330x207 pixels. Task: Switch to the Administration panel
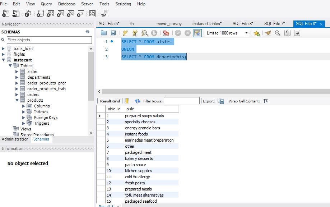pyautogui.click(x=15, y=139)
